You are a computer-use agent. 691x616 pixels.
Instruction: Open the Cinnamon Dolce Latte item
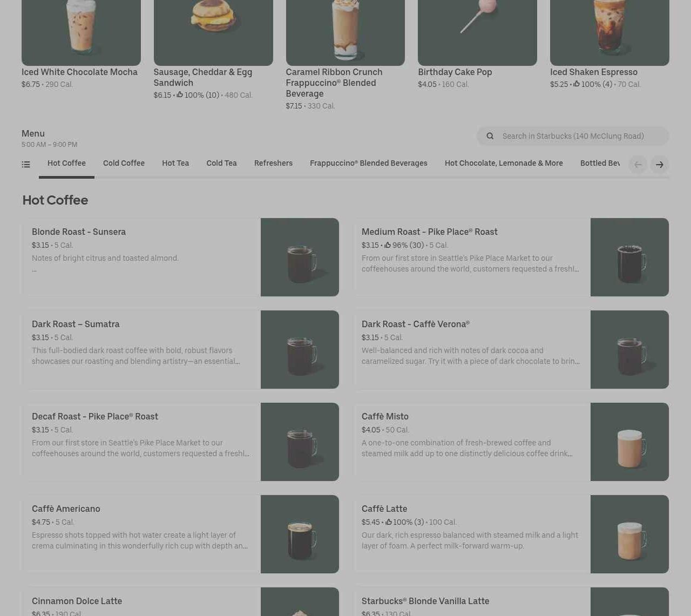tap(180, 601)
